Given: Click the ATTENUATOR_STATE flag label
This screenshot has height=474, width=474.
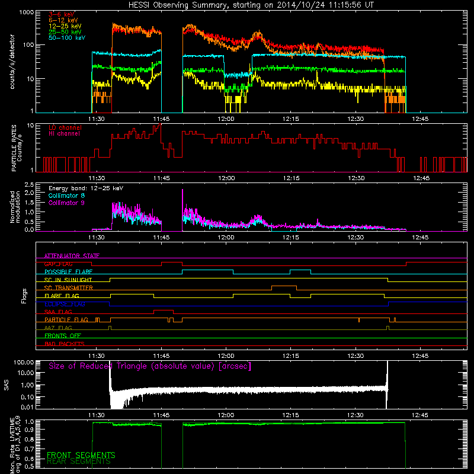Looking at the screenshot, I should point(72,256).
